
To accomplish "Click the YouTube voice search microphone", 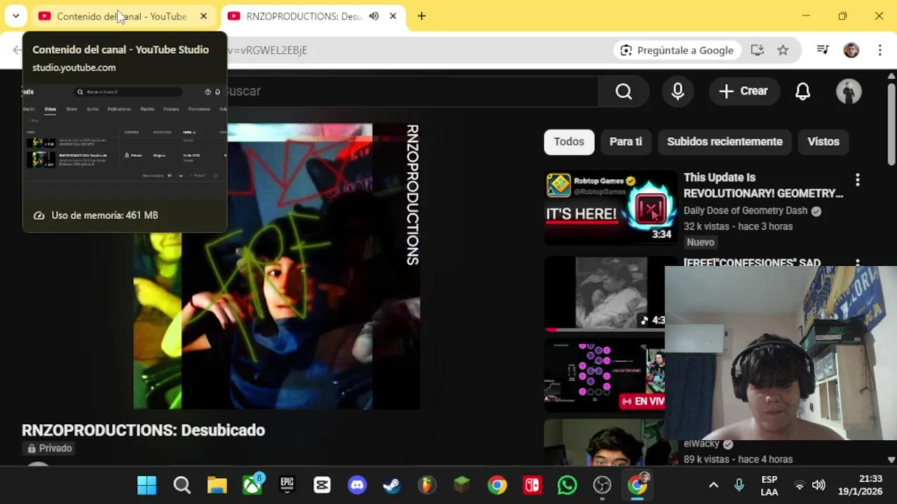I will point(678,91).
